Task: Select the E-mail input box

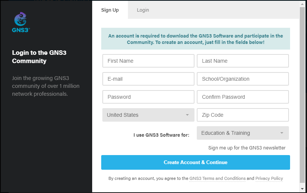Action: [x=148, y=79]
